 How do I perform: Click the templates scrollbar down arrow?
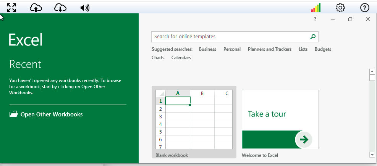click(372, 155)
